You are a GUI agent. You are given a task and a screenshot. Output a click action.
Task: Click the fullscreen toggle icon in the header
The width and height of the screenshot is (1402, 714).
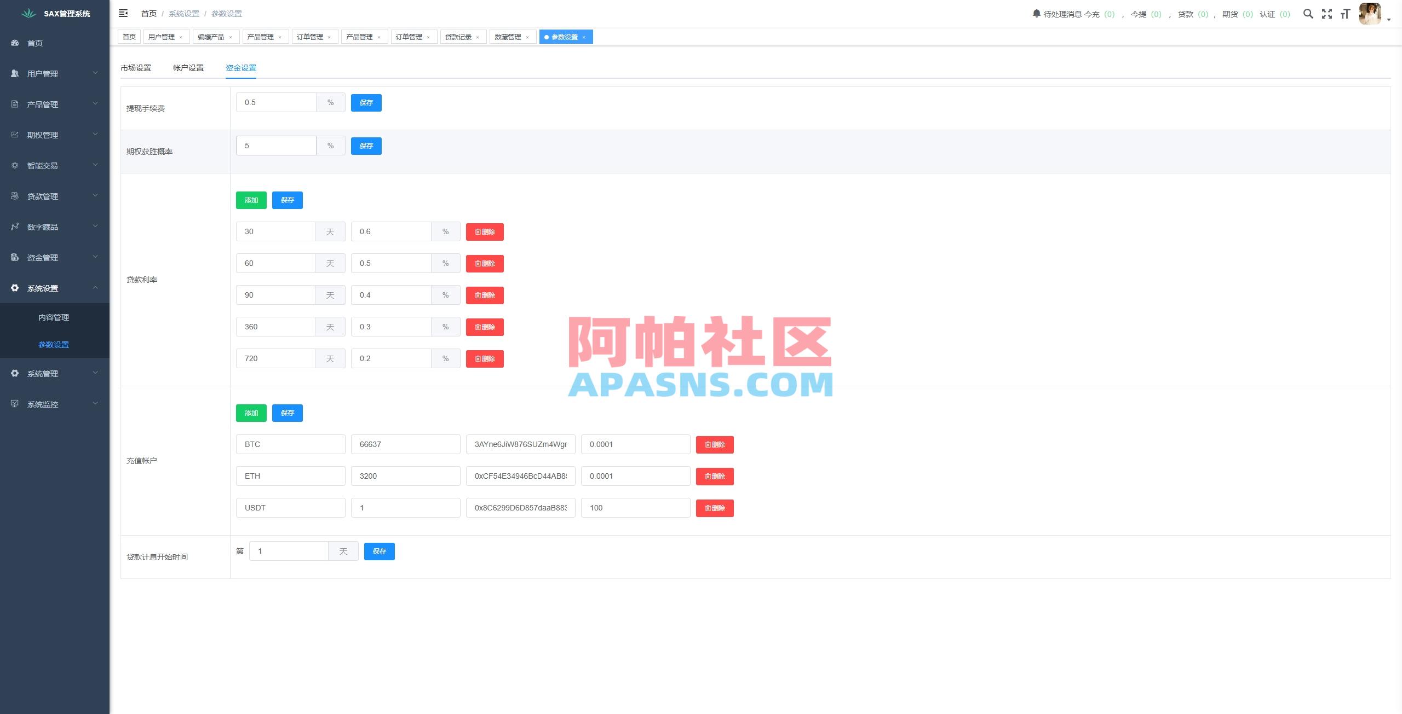coord(1327,14)
